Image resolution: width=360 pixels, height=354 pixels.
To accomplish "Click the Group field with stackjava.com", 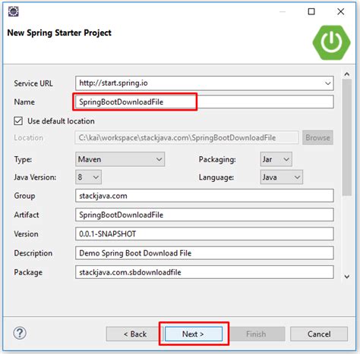I will click(204, 196).
